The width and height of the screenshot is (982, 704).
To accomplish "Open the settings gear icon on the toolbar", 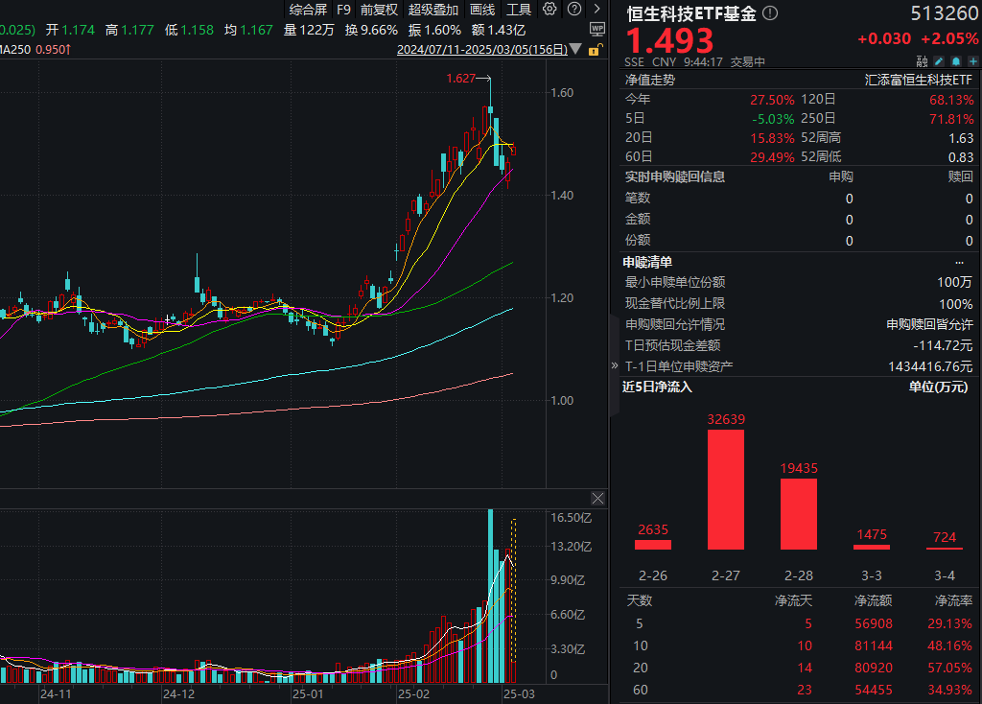I will (549, 9).
